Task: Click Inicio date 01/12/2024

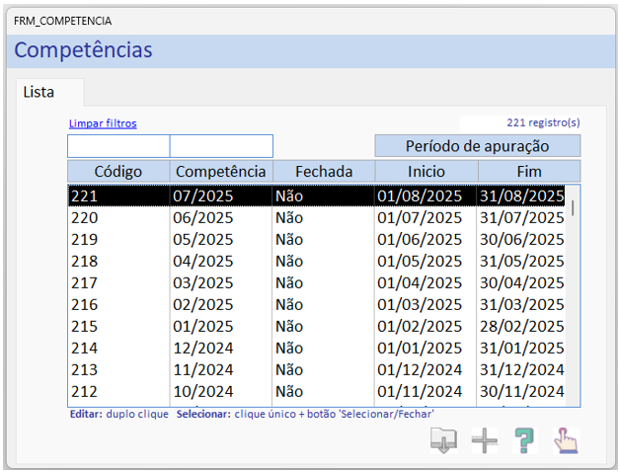Action: (x=420, y=369)
